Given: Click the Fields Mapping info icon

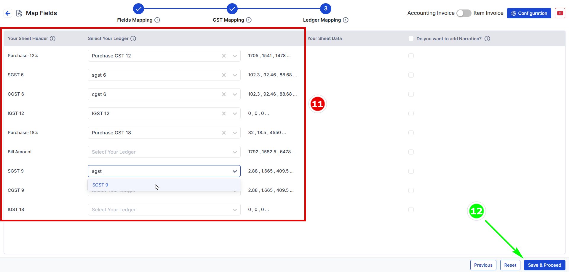Looking at the screenshot, I should (x=157, y=20).
